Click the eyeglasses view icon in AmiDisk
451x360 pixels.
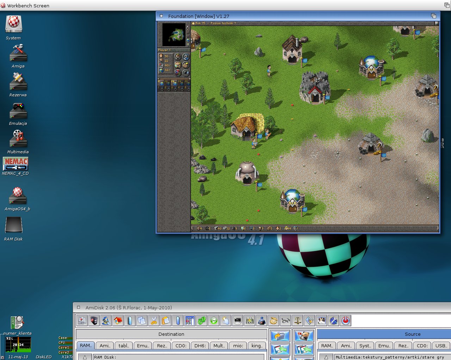(286, 321)
